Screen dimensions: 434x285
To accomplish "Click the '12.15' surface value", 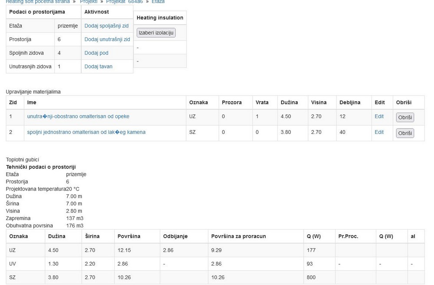I will 124,250.
